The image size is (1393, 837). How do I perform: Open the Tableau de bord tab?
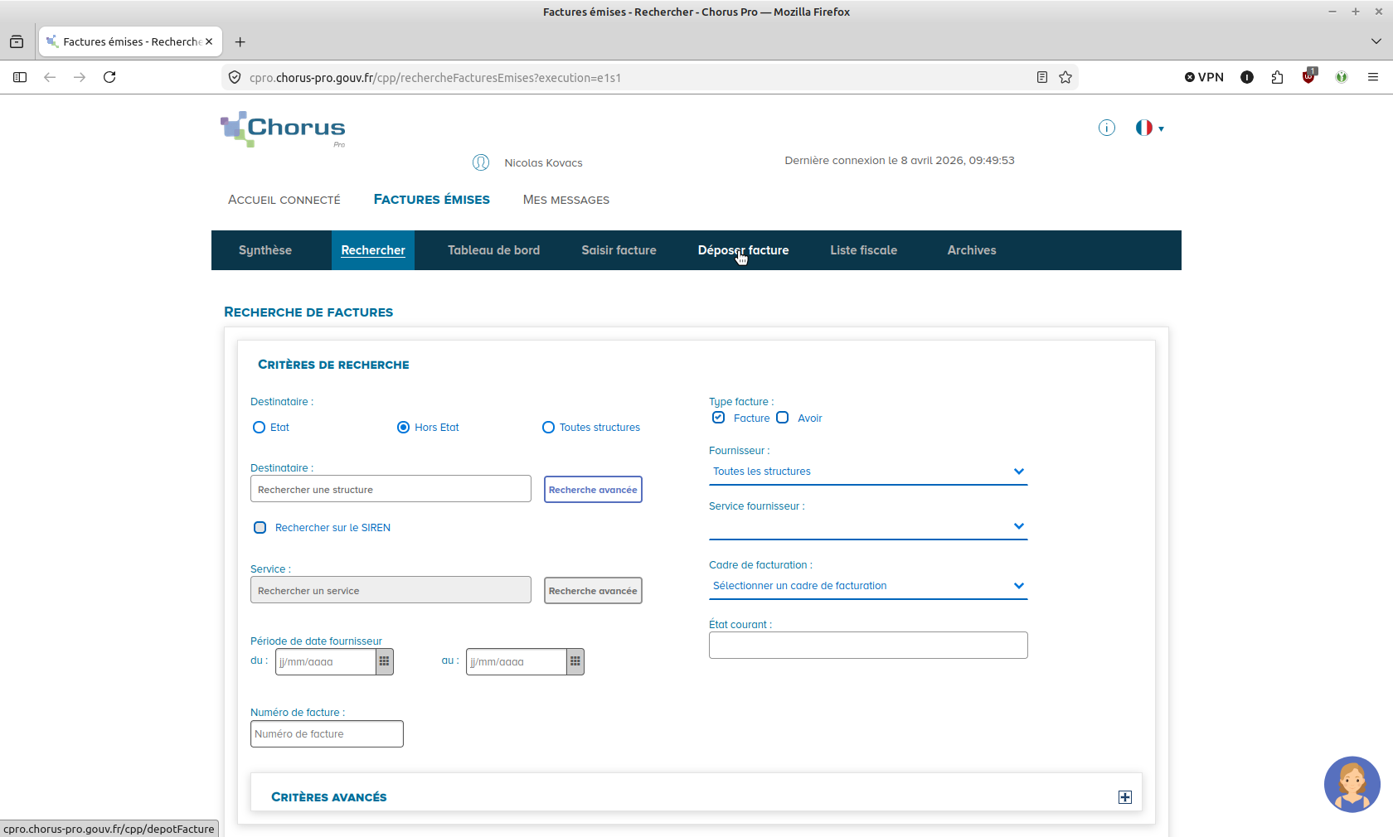(494, 250)
